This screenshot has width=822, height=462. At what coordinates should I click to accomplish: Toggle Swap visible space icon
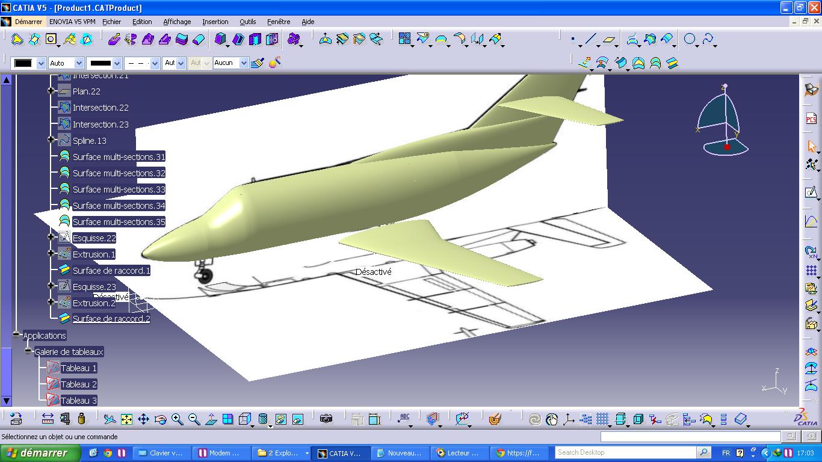pyautogui.click(x=297, y=419)
